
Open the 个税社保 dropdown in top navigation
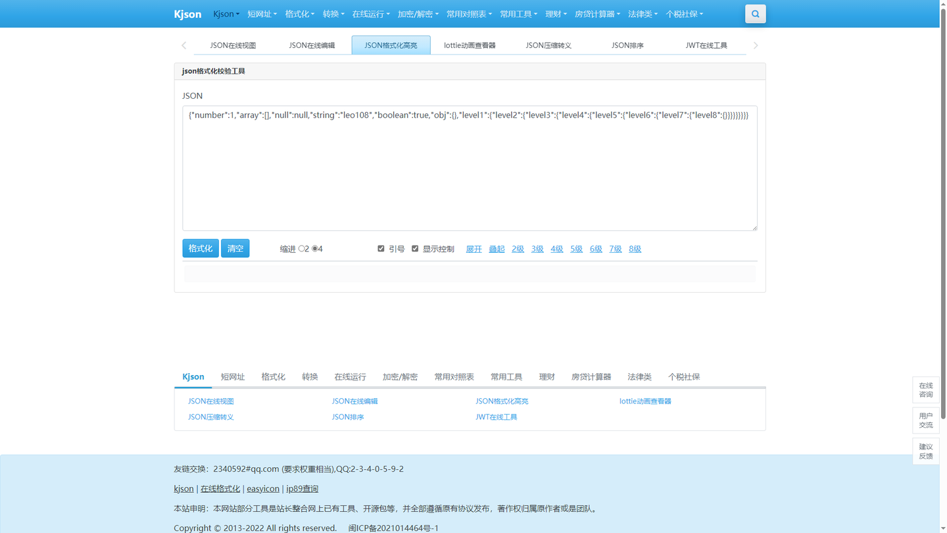click(x=684, y=14)
